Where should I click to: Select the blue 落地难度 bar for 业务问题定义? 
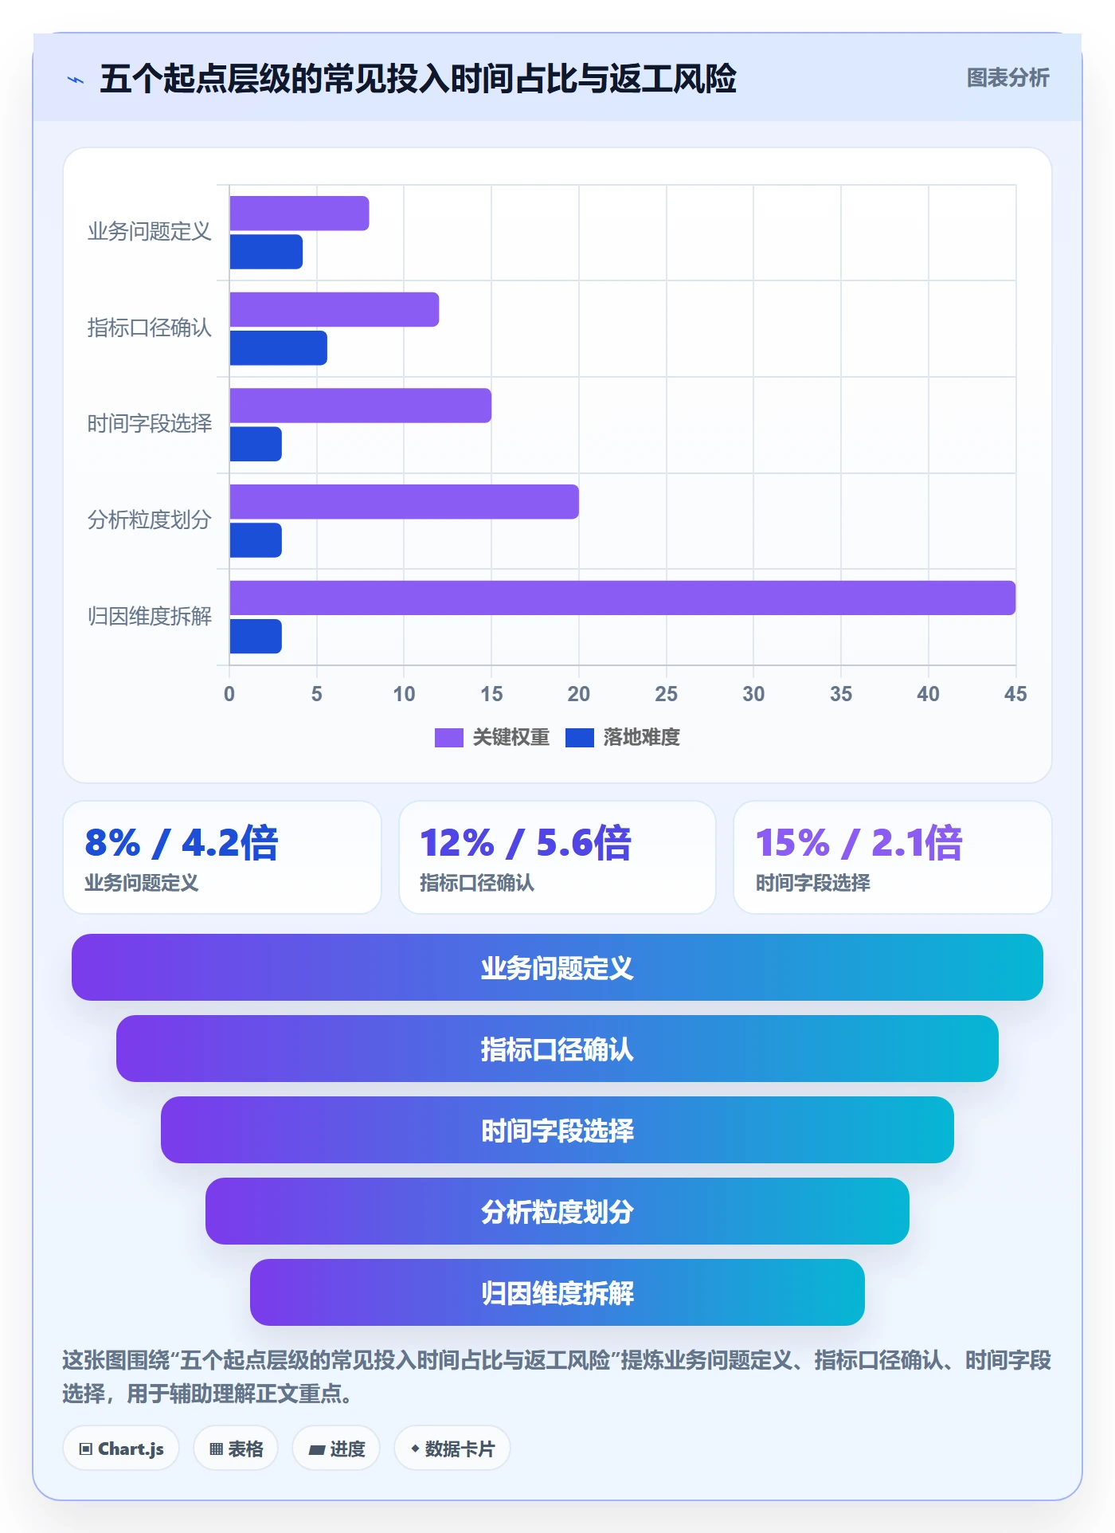point(266,252)
